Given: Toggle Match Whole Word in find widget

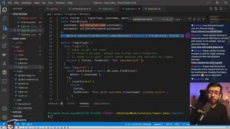Looking at the screenshot, I should [167, 19].
